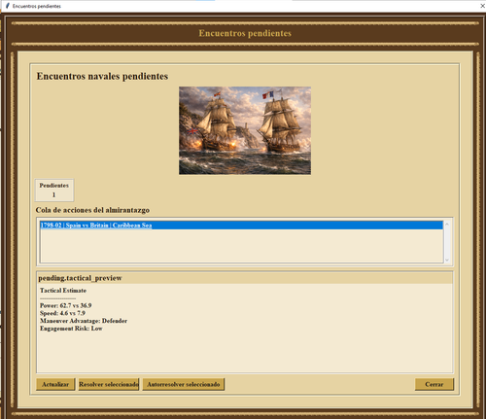Click the Power: 62.7 vs 36.9 line

(66, 305)
